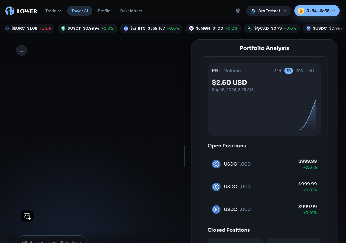Open the Profile page

(104, 11)
